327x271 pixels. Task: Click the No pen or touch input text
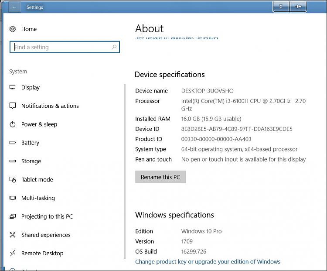point(243,159)
